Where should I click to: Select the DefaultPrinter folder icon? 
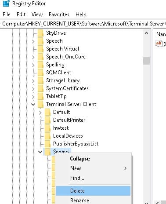pyautogui.click(x=47, y=120)
